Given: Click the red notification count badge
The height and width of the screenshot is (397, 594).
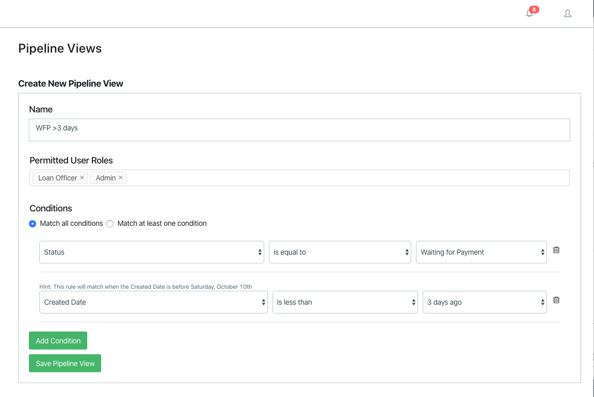Looking at the screenshot, I should click(x=534, y=9).
